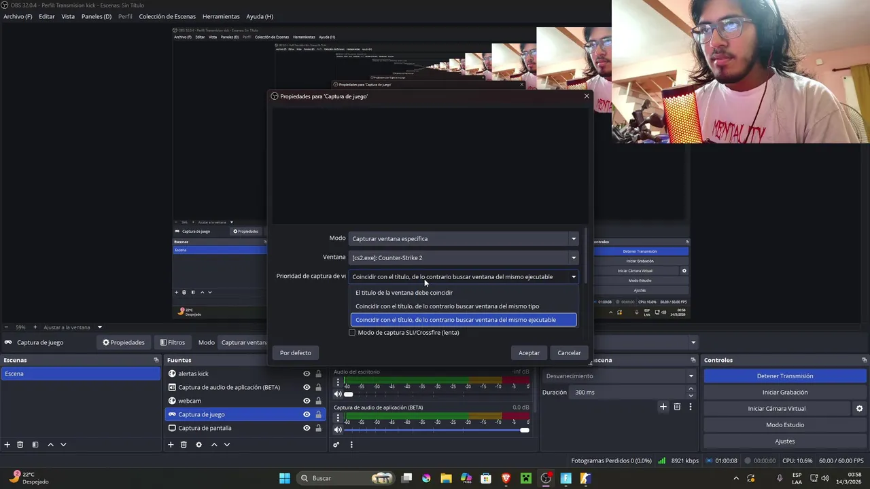Move source down in Fuentes list
870x489 pixels.
point(227,445)
